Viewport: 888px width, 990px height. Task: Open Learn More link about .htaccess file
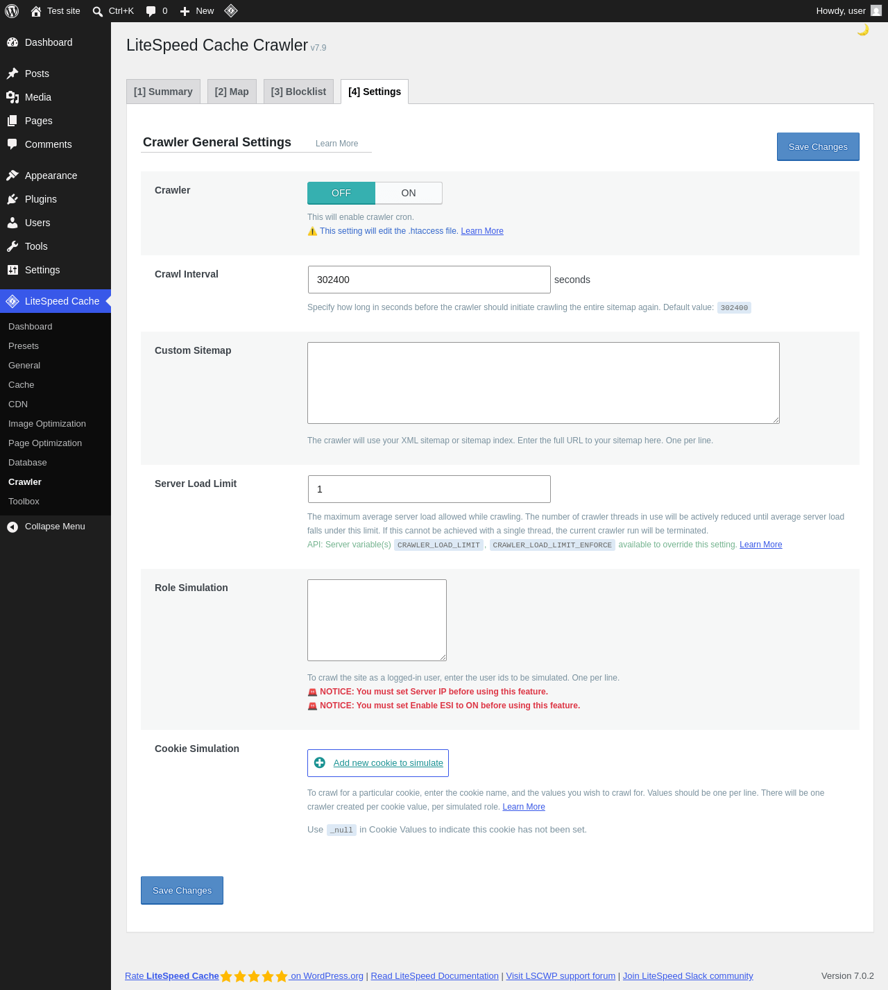pyautogui.click(x=482, y=231)
